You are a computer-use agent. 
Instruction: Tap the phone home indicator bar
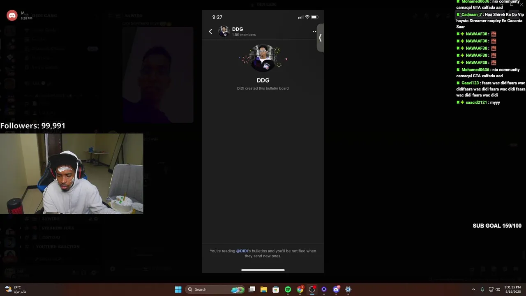(263, 270)
